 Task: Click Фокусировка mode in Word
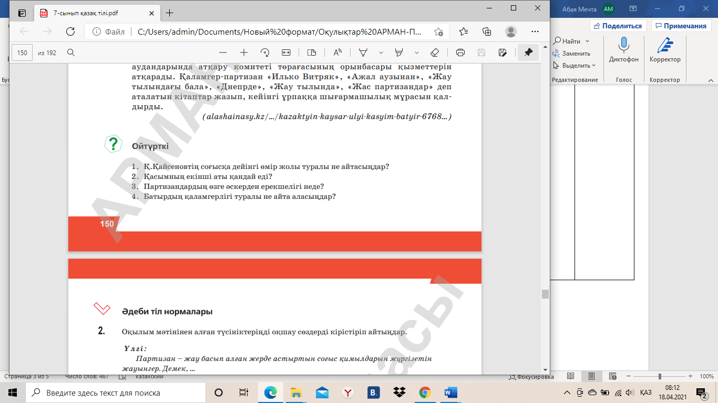pyautogui.click(x=531, y=377)
